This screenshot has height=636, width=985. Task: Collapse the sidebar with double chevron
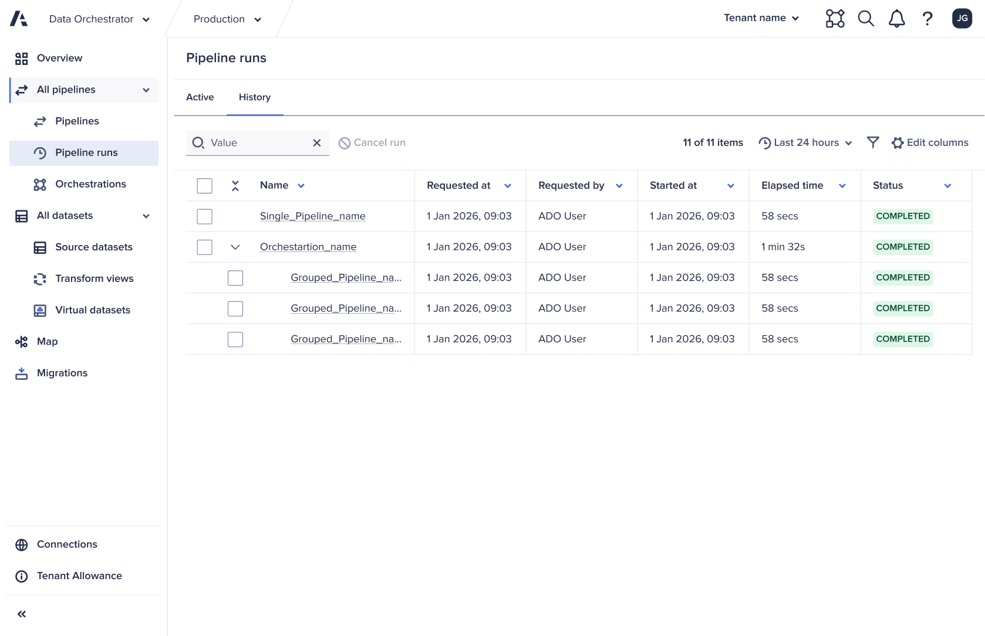click(x=22, y=614)
